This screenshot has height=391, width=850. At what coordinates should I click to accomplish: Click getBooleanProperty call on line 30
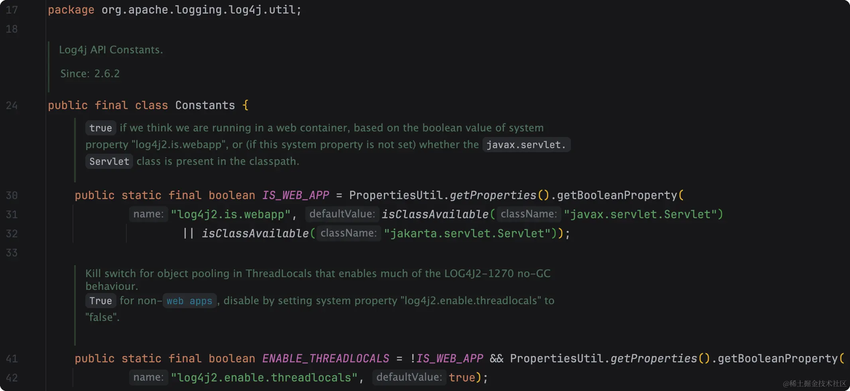[x=617, y=195]
